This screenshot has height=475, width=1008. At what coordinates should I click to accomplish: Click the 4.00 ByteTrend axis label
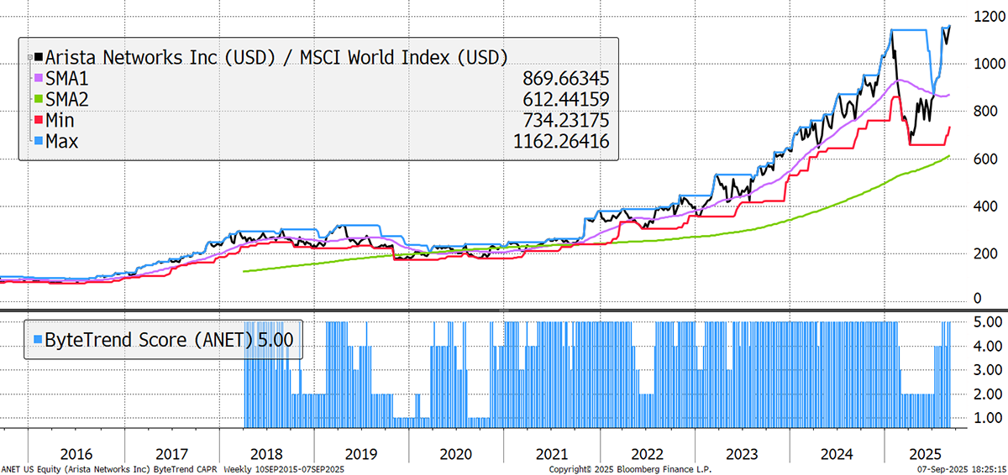[x=989, y=345]
